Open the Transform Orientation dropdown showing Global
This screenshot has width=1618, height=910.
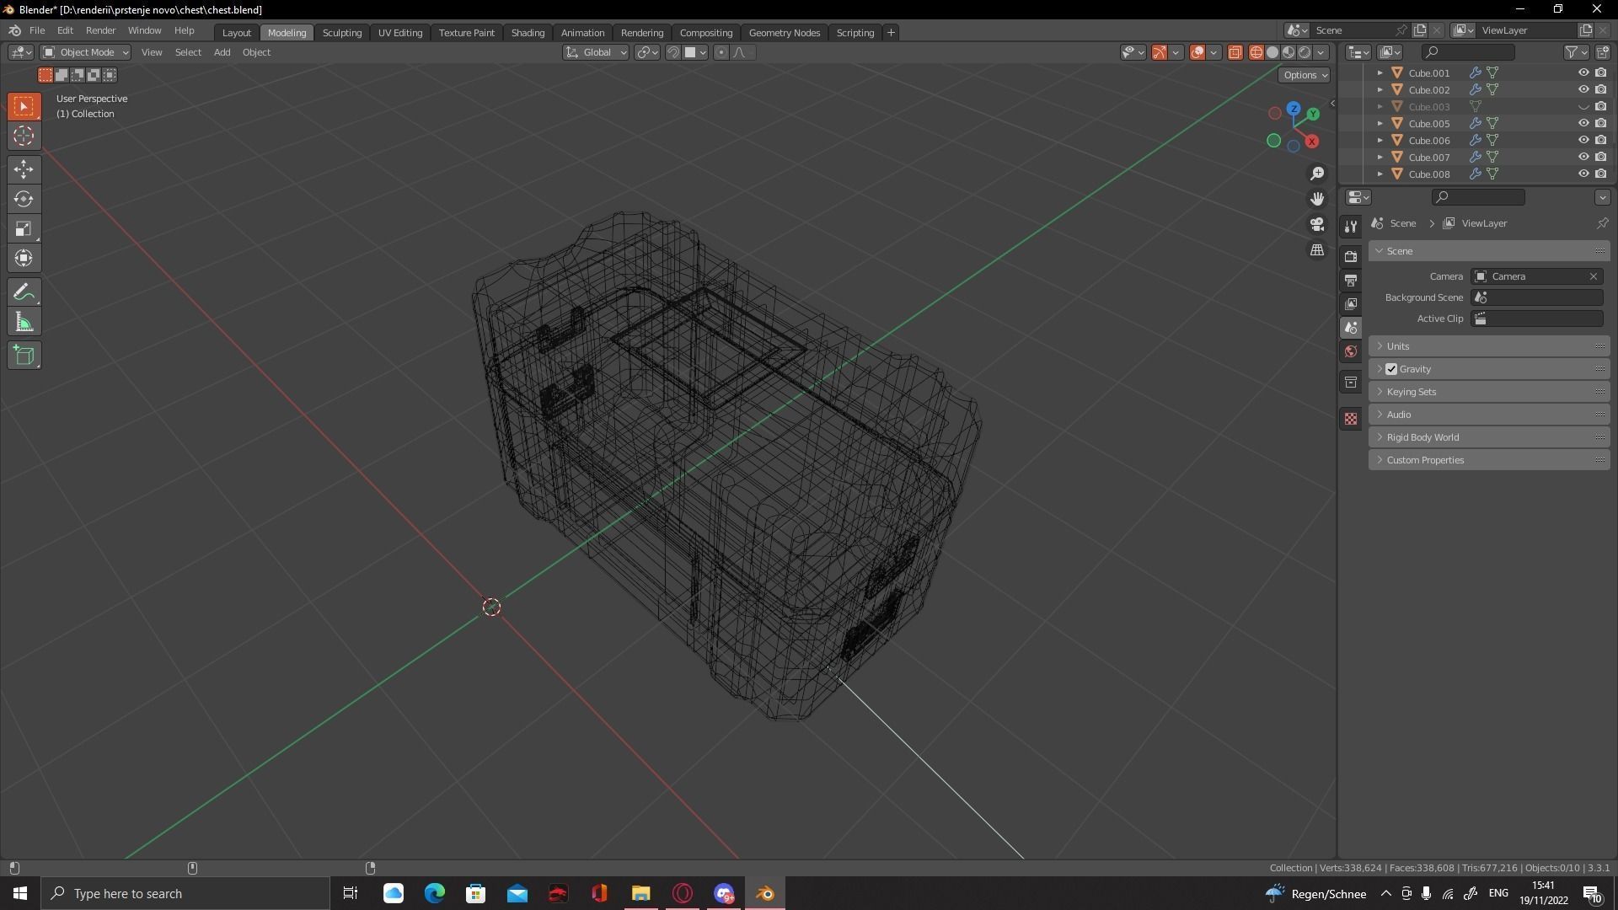click(x=596, y=52)
